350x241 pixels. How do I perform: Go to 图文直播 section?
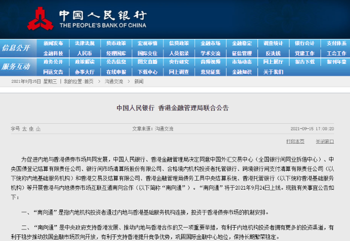[147, 62]
